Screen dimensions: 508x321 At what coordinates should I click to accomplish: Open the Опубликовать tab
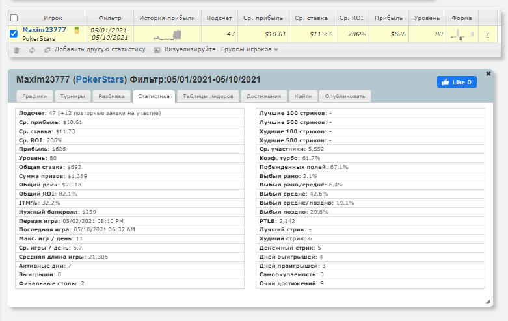pos(345,96)
